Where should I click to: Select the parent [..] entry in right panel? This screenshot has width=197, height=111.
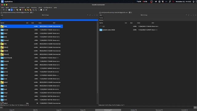(x=129, y=26)
